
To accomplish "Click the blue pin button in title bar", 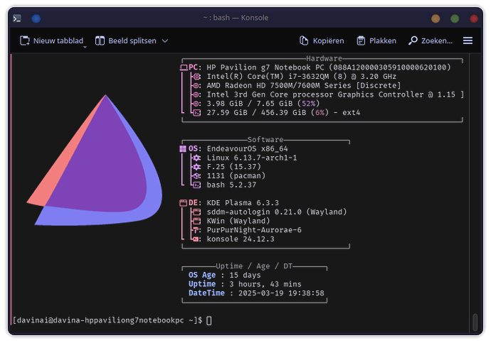I will (36, 18).
